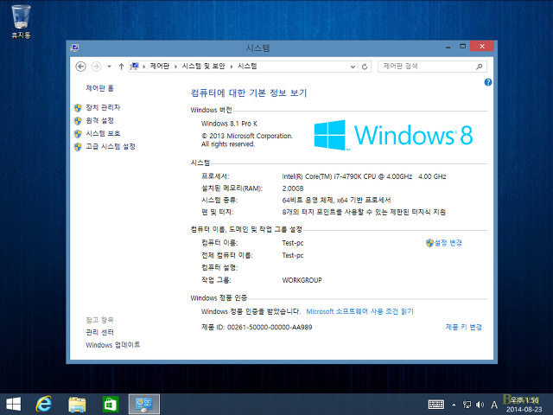Open help with the question mark icon
The width and height of the screenshot is (553, 415).
click(487, 82)
